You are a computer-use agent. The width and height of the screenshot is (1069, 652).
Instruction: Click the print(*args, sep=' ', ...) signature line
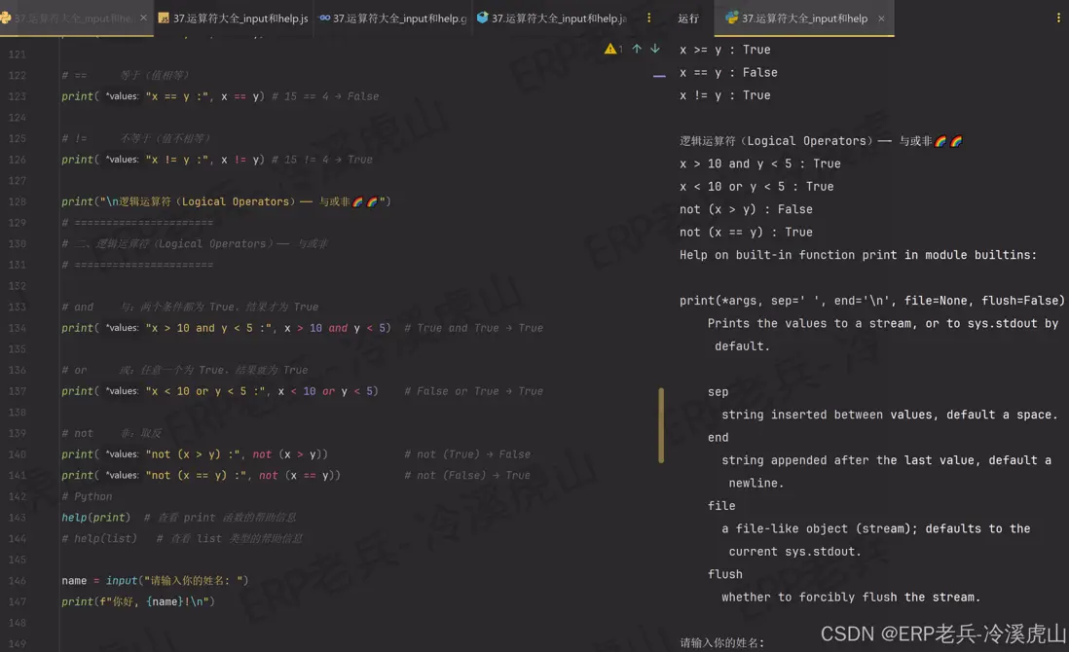click(x=871, y=301)
